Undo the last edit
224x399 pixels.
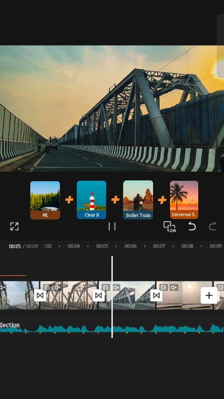point(192,226)
